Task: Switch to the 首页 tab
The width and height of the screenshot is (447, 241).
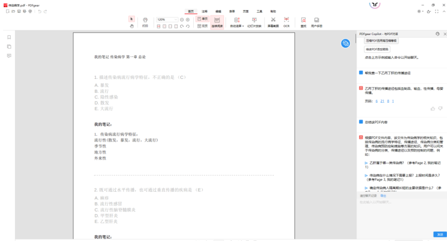Action: tap(191, 11)
